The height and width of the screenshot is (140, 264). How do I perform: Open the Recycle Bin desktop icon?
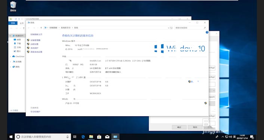coord(13,6)
